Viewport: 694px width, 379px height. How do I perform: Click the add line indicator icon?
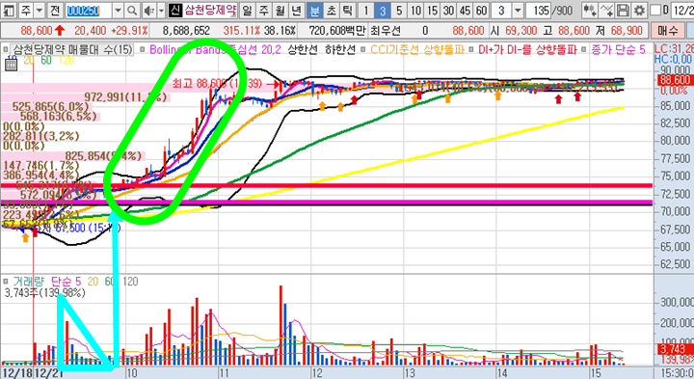pos(606,10)
